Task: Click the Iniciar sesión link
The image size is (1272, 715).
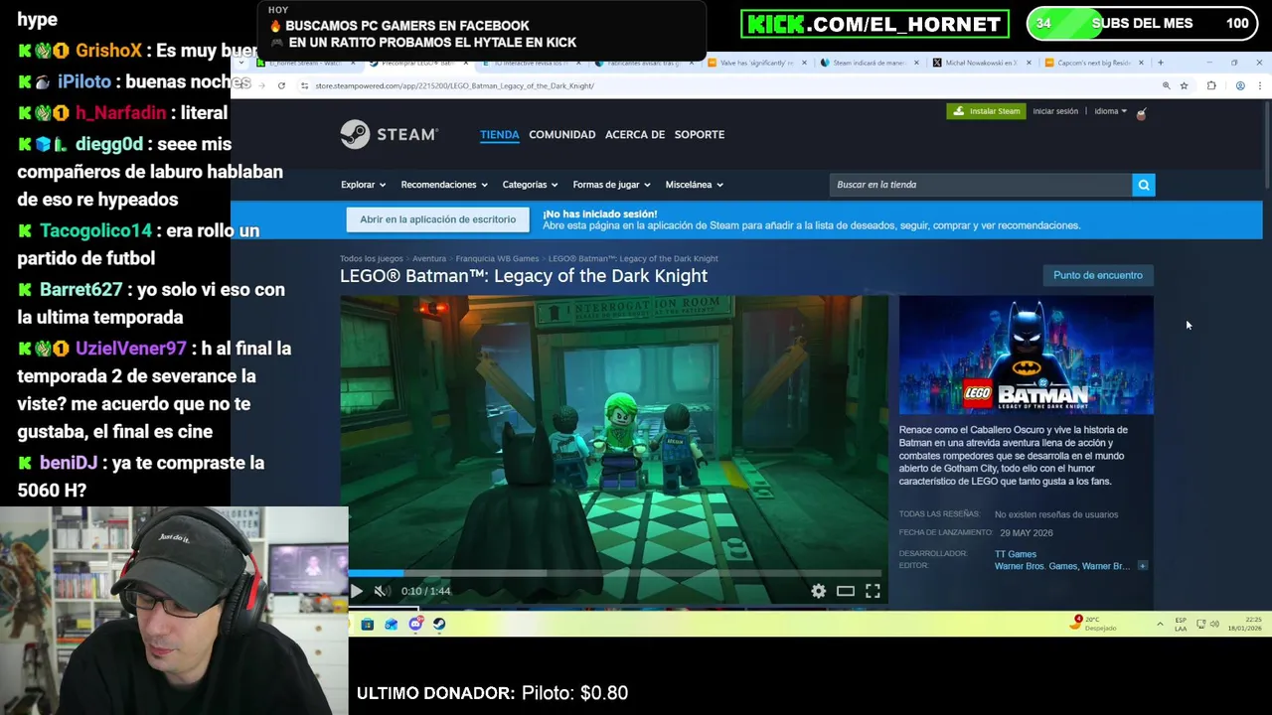Action: point(1055,111)
